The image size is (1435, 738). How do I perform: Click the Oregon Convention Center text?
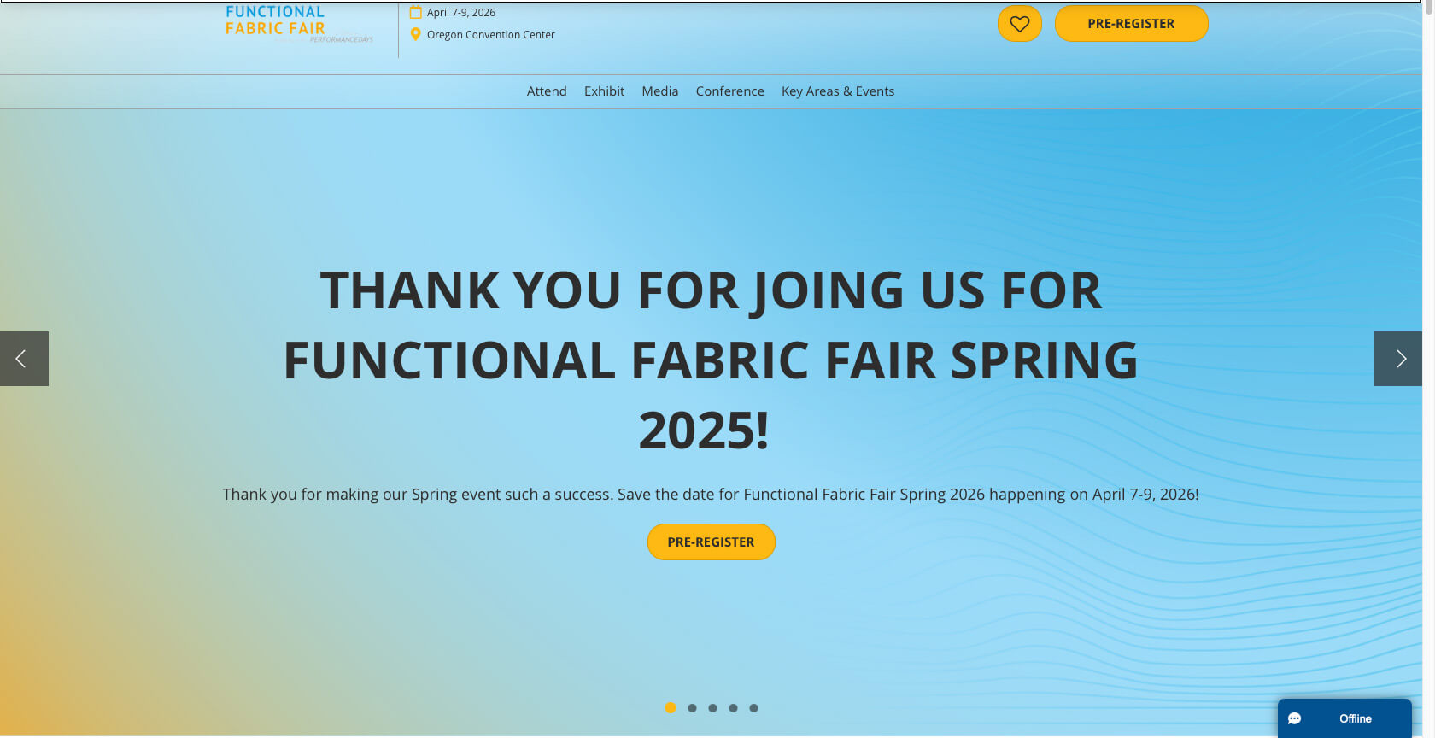pyautogui.click(x=491, y=35)
